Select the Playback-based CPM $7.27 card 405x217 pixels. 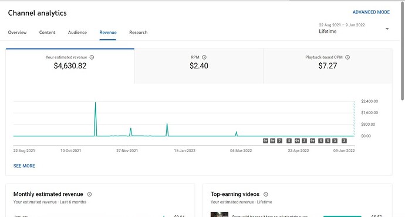[328, 66]
